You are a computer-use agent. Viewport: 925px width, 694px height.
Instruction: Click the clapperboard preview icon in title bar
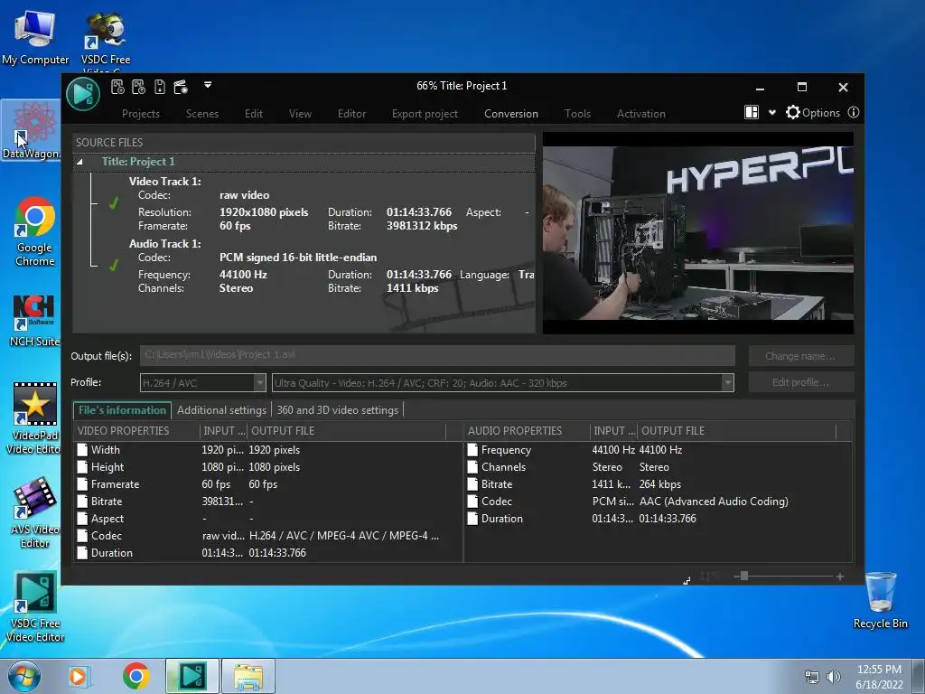[181, 87]
